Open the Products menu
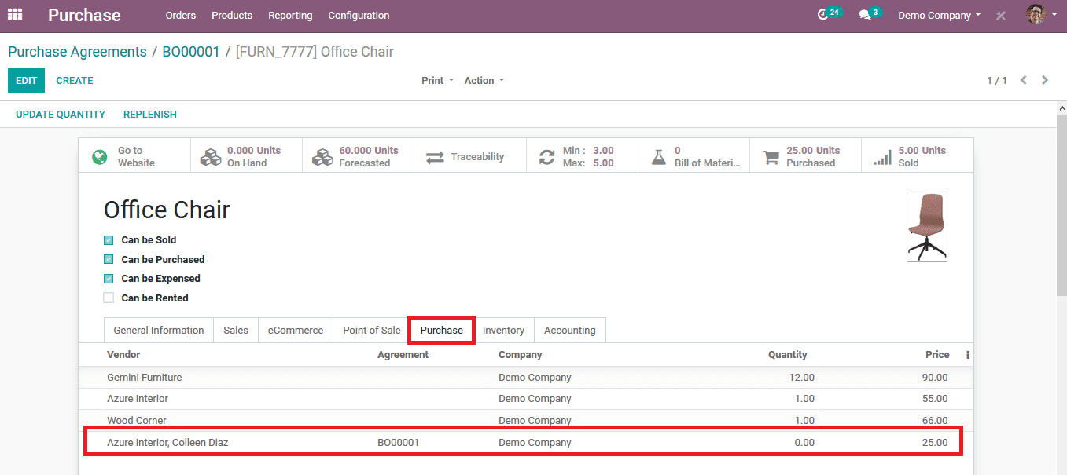 (x=232, y=15)
